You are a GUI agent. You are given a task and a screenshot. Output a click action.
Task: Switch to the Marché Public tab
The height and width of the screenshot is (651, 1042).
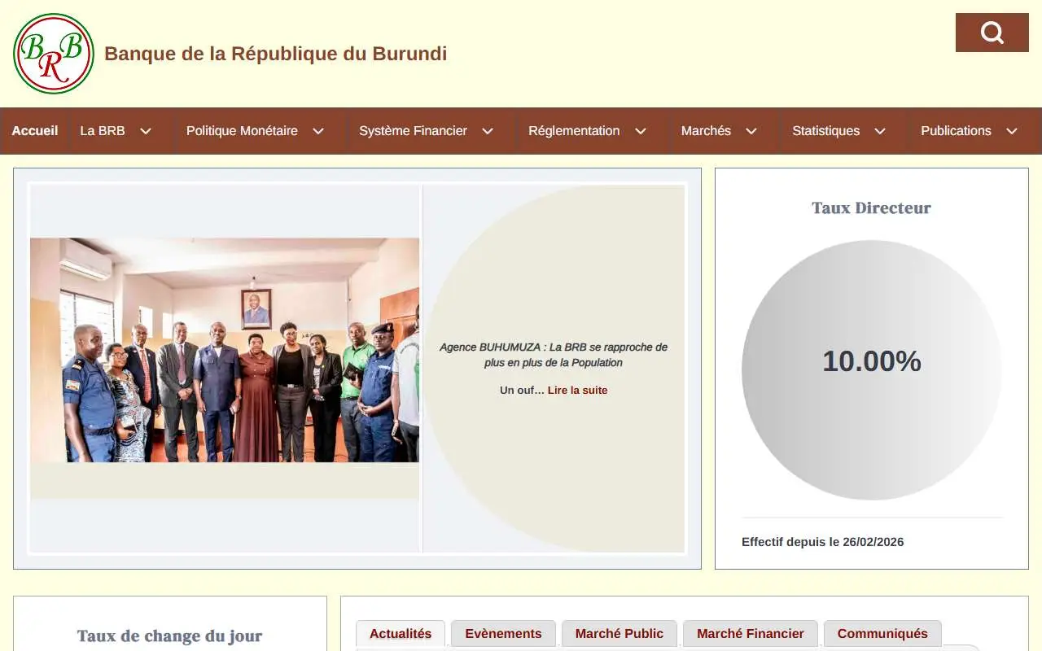(620, 634)
